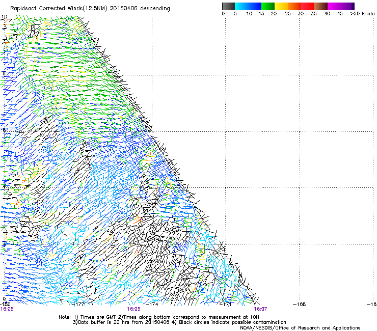The image size is (377, 331).
Task: Click the orange 25-30 knots color band
Action: click(294, 6)
